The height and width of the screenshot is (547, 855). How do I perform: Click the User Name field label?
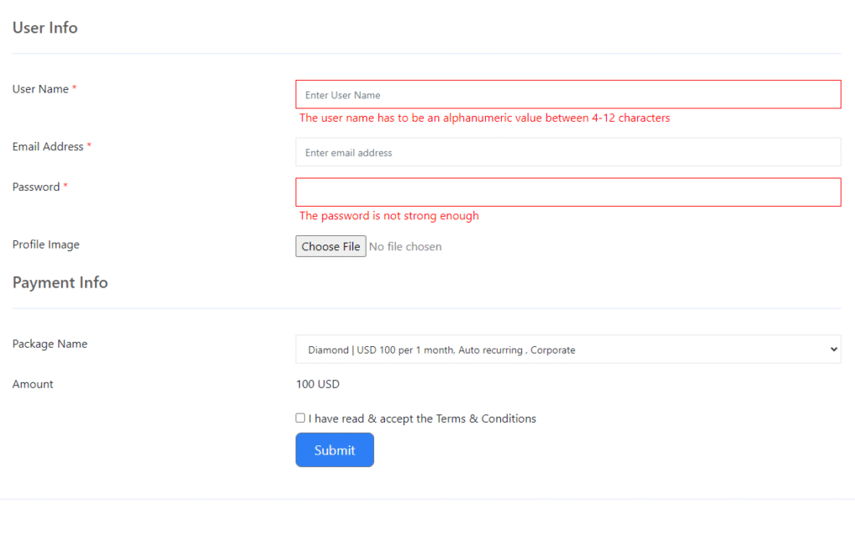(x=40, y=89)
